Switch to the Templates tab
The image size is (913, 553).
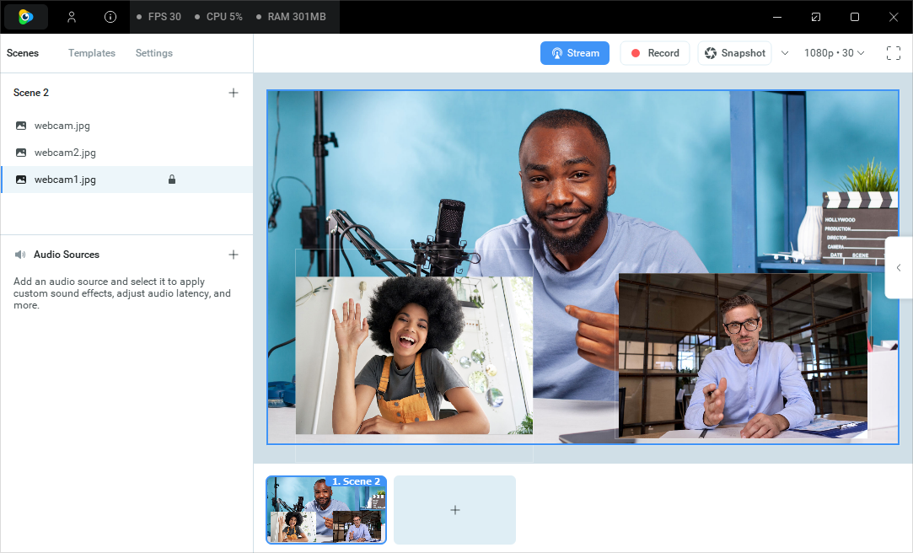(x=92, y=53)
